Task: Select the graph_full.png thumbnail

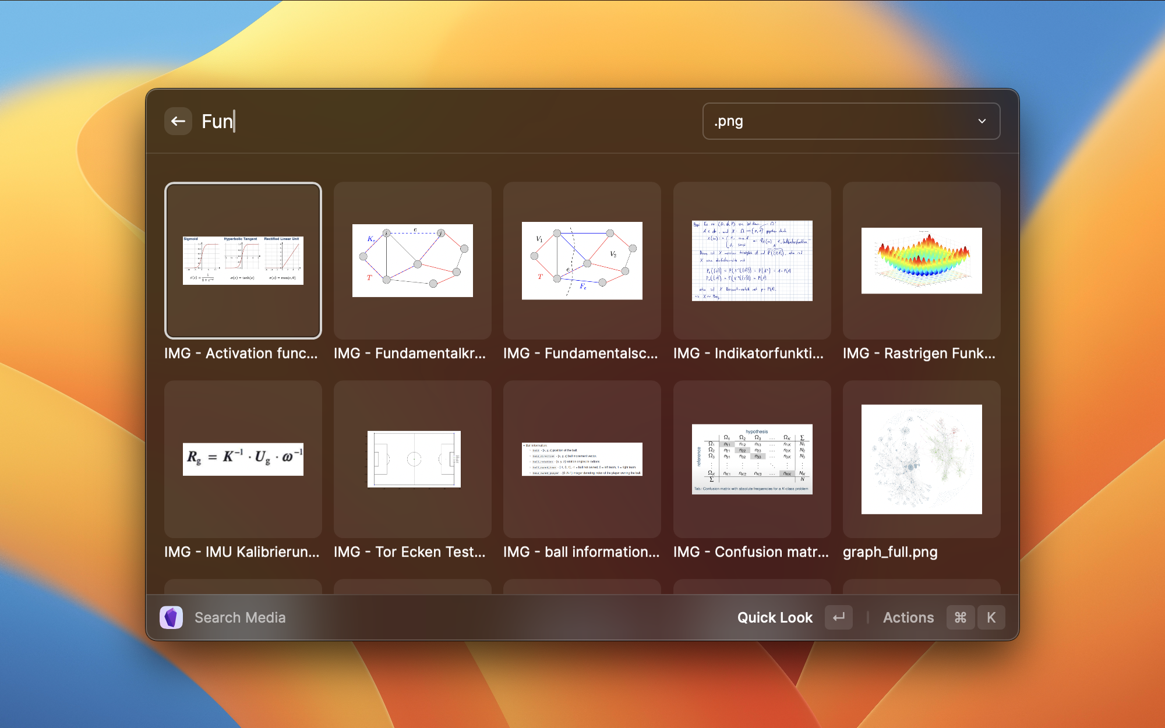Action: point(922,459)
